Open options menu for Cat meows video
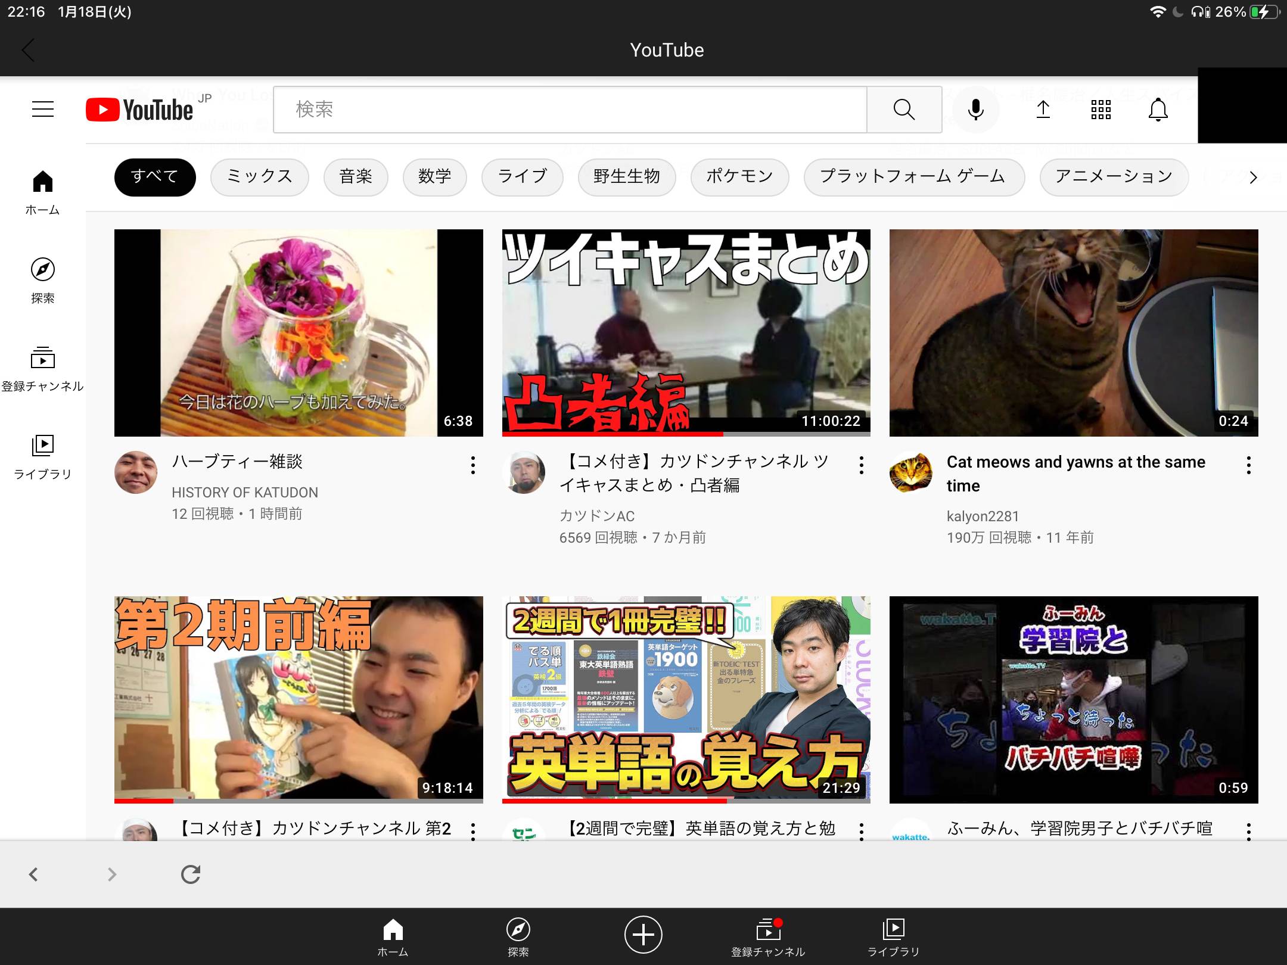The height and width of the screenshot is (965, 1287). tap(1248, 465)
